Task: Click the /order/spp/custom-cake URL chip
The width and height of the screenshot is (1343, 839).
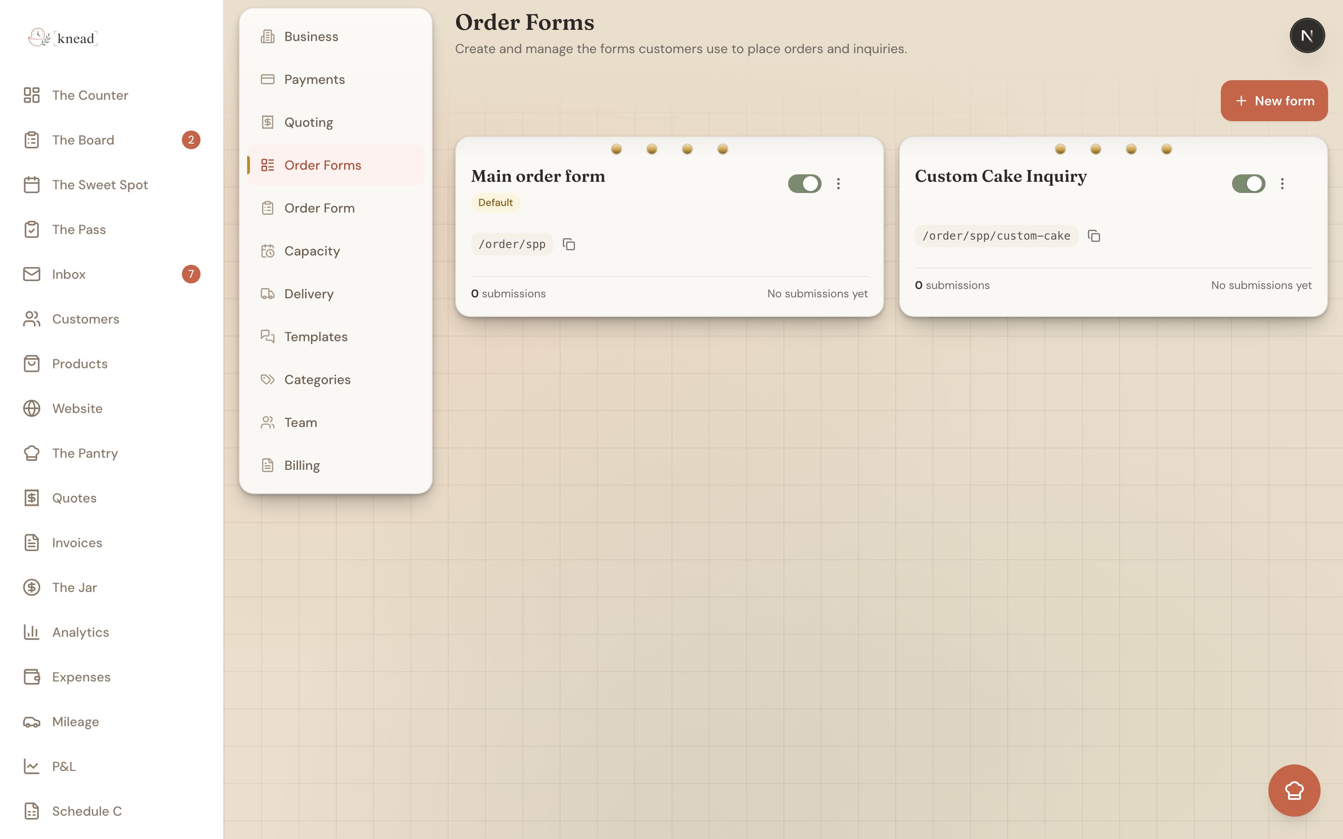Action: [x=996, y=236]
